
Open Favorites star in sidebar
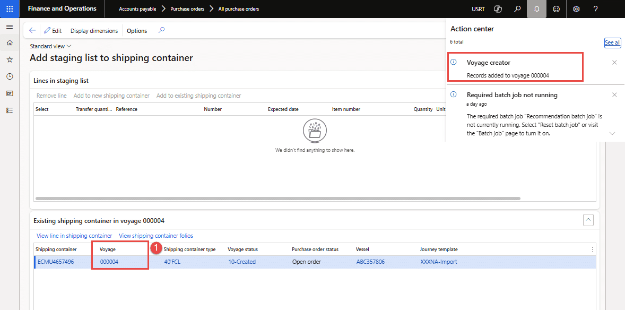point(10,60)
